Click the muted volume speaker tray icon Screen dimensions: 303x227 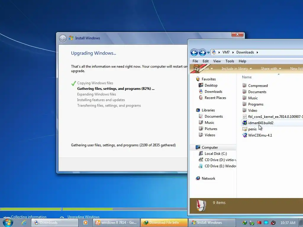point(273,223)
